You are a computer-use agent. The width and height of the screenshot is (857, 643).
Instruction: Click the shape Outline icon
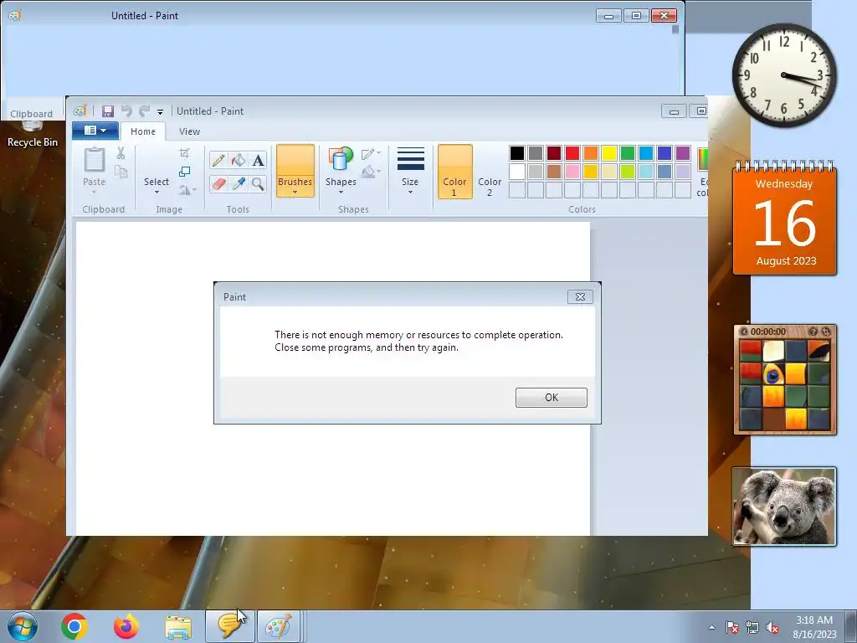(370, 154)
